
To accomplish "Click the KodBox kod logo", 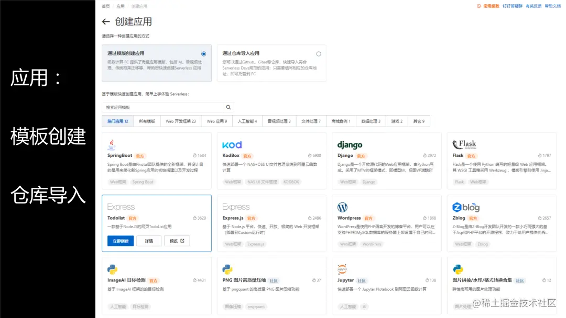I will 232,145.
